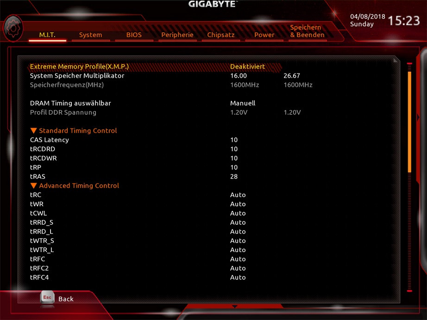Image resolution: width=427 pixels, height=320 pixels.
Task: Select the tRRD_S setting
Action: pyautogui.click(x=42, y=222)
